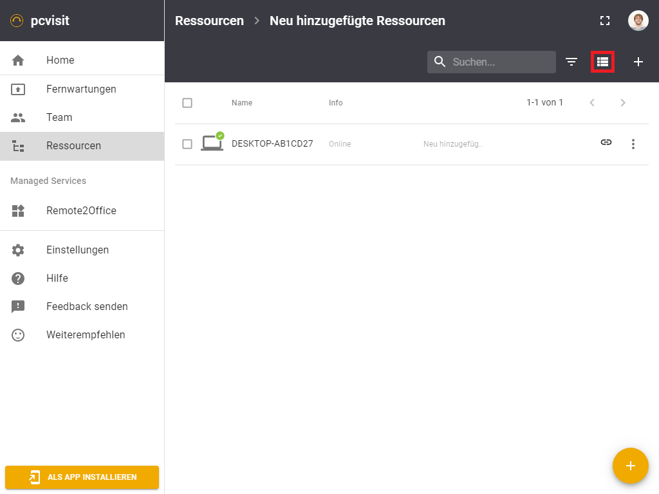Switch to list view layout icon
The image size is (659, 494).
(x=602, y=62)
